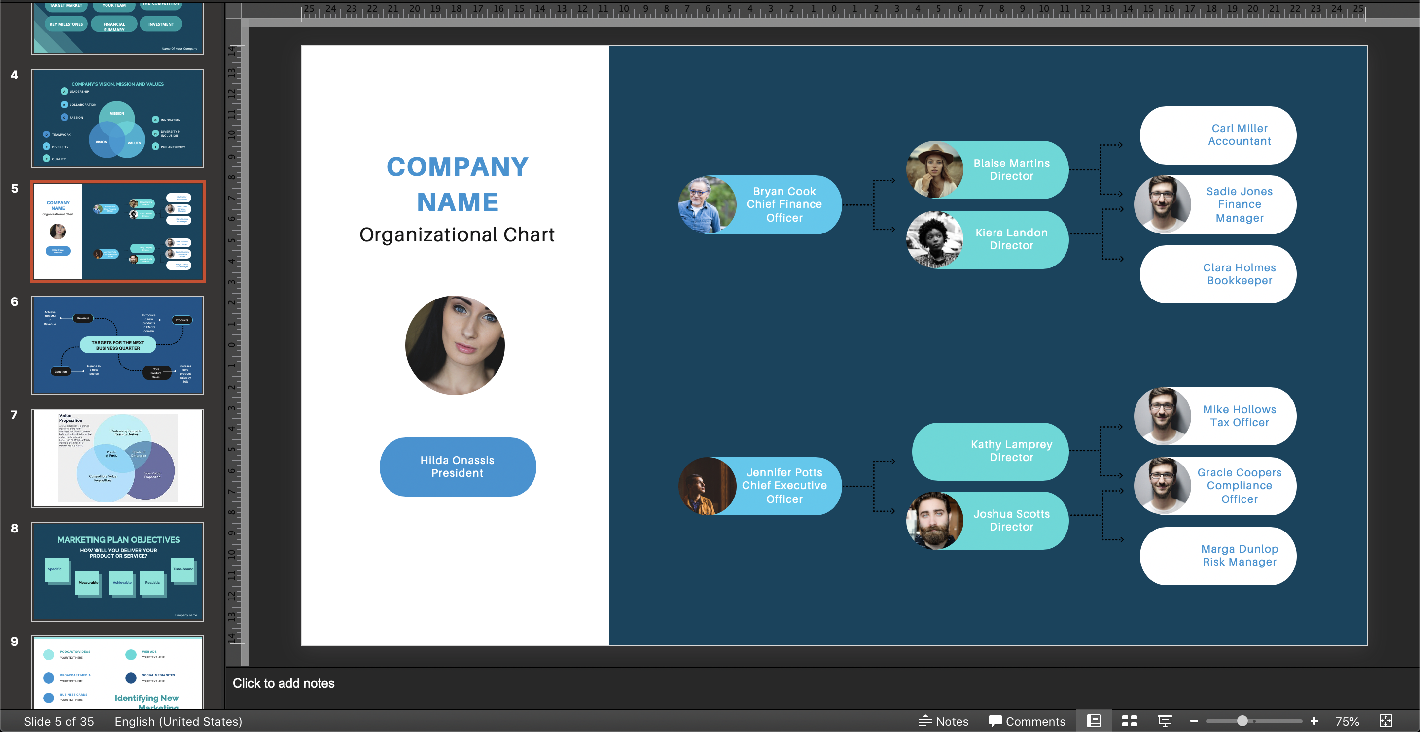Click Jennifer Potts portrait photo
Screen dimensions: 1420x732
point(707,486)
